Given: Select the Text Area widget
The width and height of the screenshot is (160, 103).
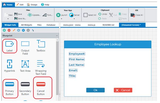Looking at the screenshot, I should coord(25,66).
